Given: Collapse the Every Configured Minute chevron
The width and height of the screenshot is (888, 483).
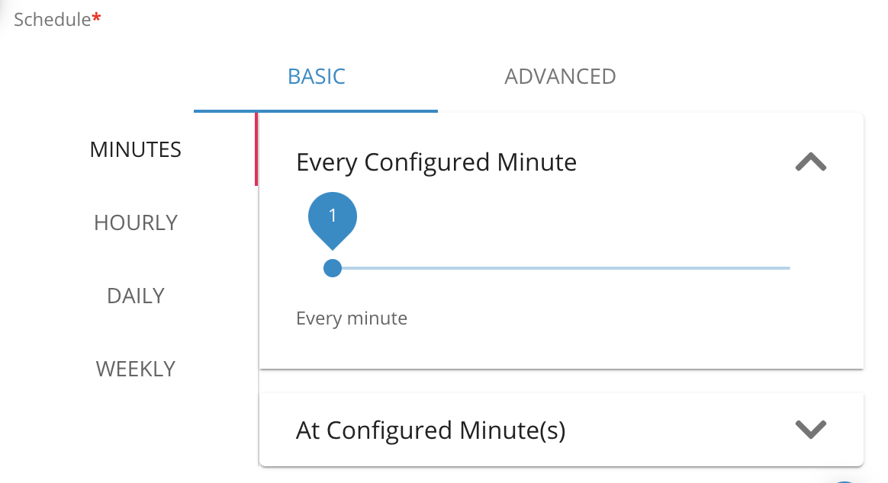Looking at the screenshot, I should 810,162.
